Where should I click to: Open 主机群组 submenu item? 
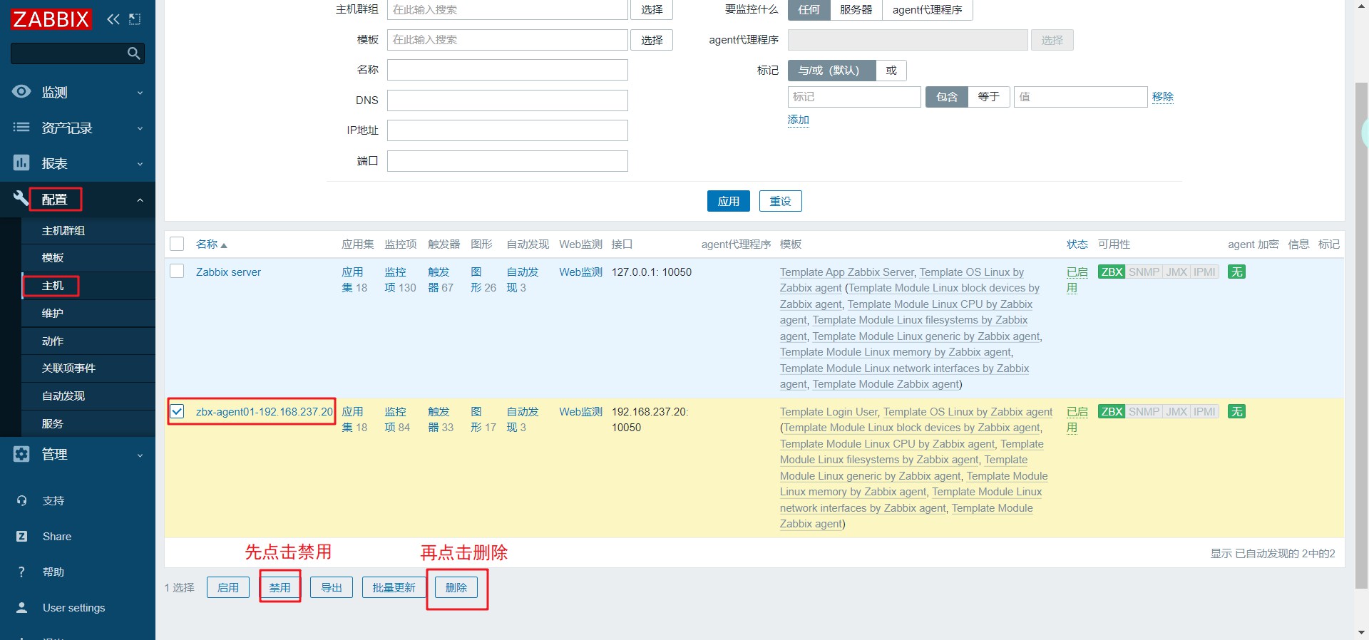click(x=88, y=230)
